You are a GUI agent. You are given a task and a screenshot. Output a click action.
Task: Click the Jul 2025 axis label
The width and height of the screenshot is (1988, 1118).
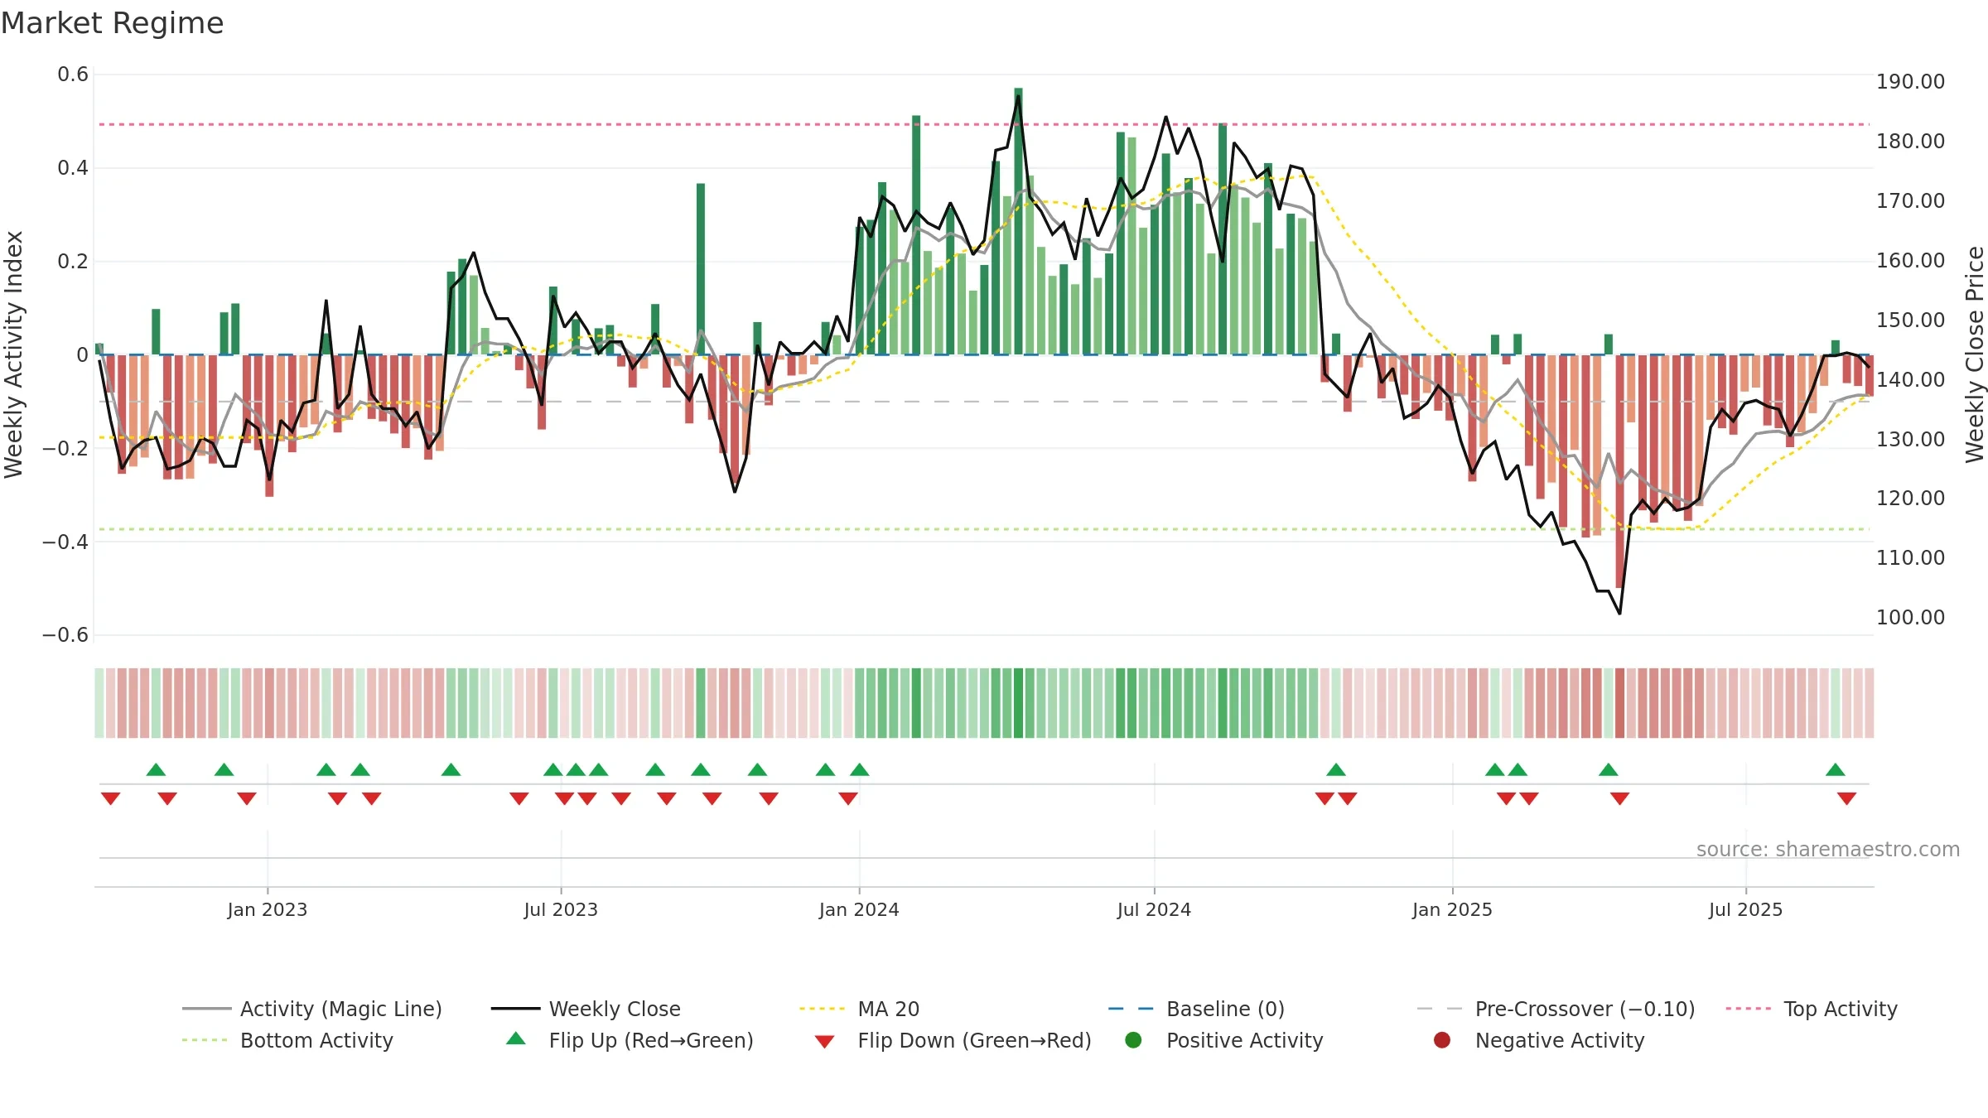pos(1745,909)
